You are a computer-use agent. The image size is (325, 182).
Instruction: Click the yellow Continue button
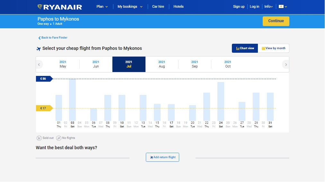(276, 21)
